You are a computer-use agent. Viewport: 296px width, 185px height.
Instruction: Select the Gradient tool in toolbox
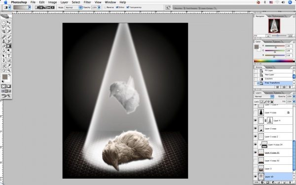click(9, 46)
